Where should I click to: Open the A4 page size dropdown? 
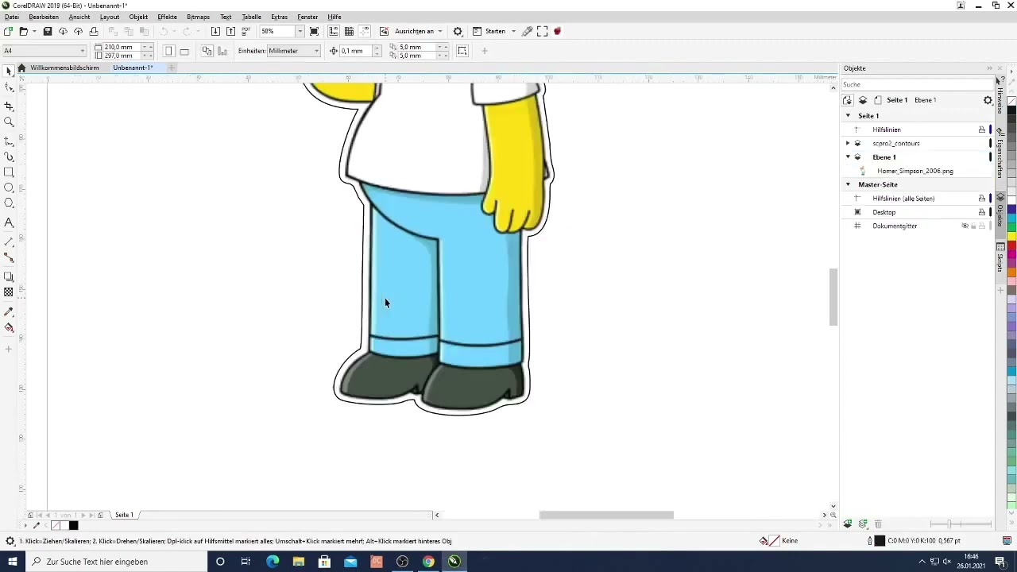[83, 51]
